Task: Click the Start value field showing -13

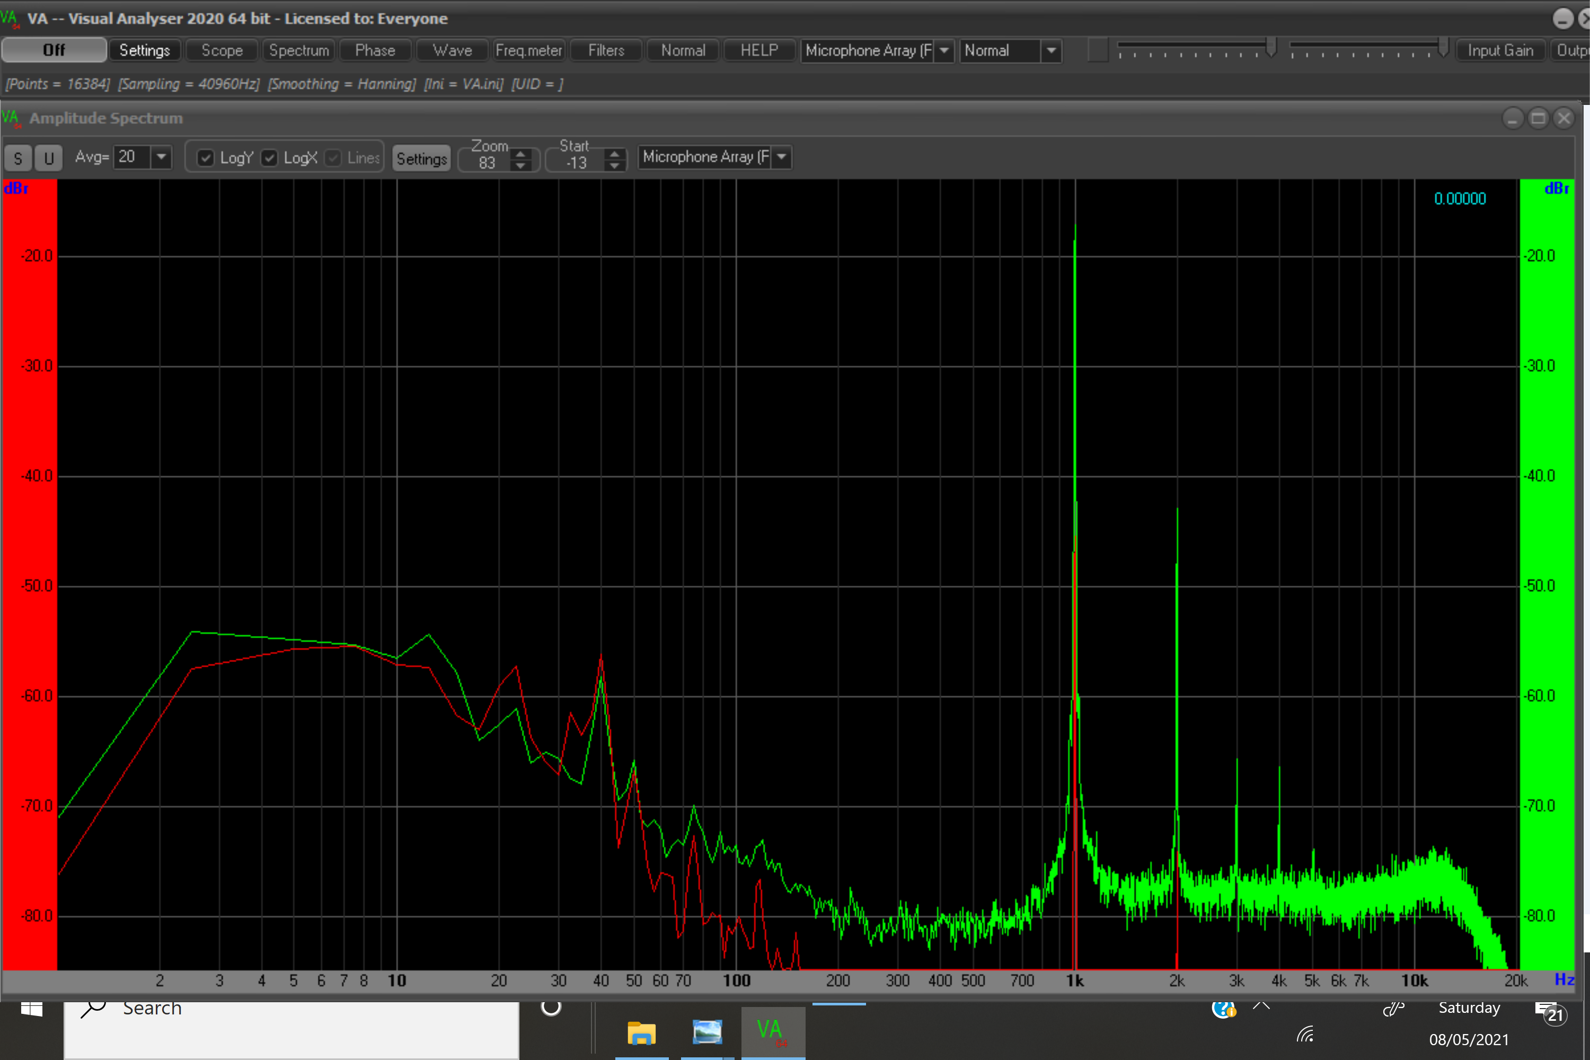Action: (577, 163)
